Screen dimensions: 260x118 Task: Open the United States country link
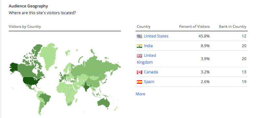pos(156,36)
